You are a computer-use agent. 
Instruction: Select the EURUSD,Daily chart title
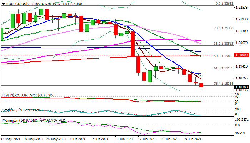18,4
